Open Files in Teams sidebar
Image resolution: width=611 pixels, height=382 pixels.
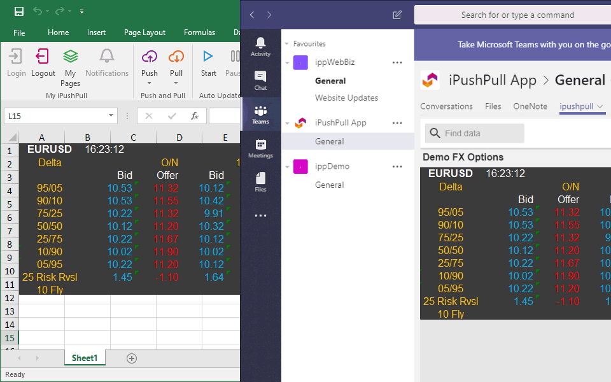[x=260, y=182]
